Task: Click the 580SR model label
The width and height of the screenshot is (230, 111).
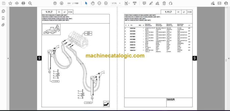Action: (171, 100)
